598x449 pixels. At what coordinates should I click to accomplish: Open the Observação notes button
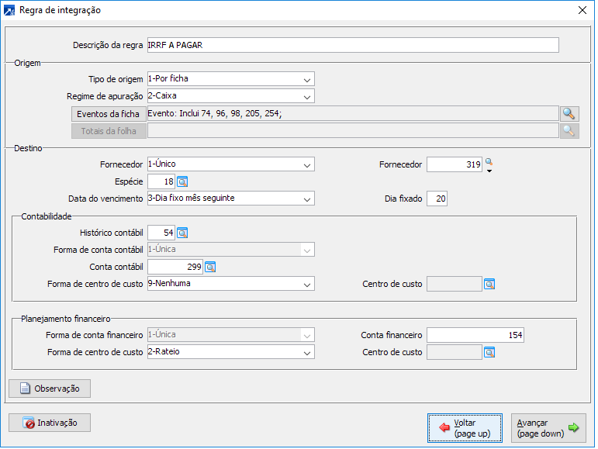50,388
